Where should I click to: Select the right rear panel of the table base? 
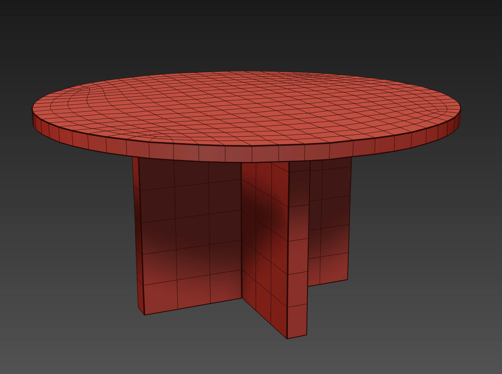(330, 221)
